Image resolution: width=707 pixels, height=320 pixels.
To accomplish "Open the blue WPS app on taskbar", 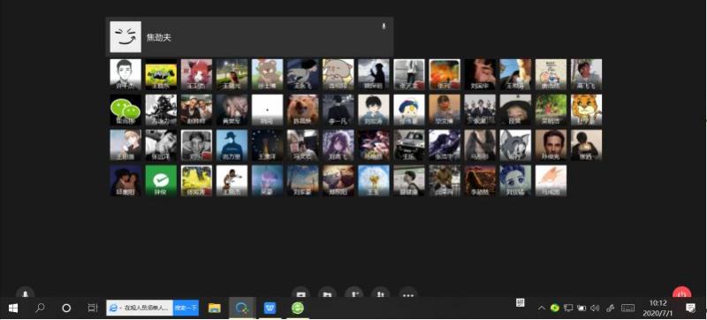I will (270, 309).
